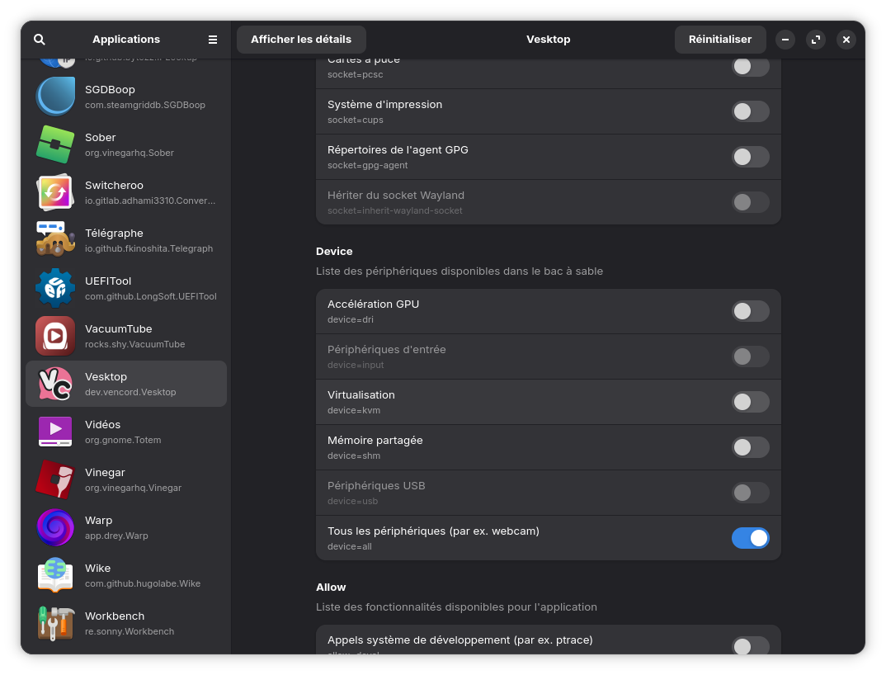Viewport: 886px width, 675px height.
Task: Open the hamburger menu in sidebar header
Action: [213, 40]
